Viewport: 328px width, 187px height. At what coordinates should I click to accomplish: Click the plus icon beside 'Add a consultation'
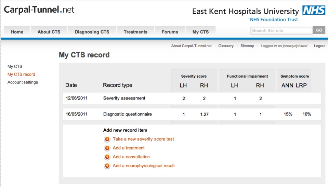107,157
